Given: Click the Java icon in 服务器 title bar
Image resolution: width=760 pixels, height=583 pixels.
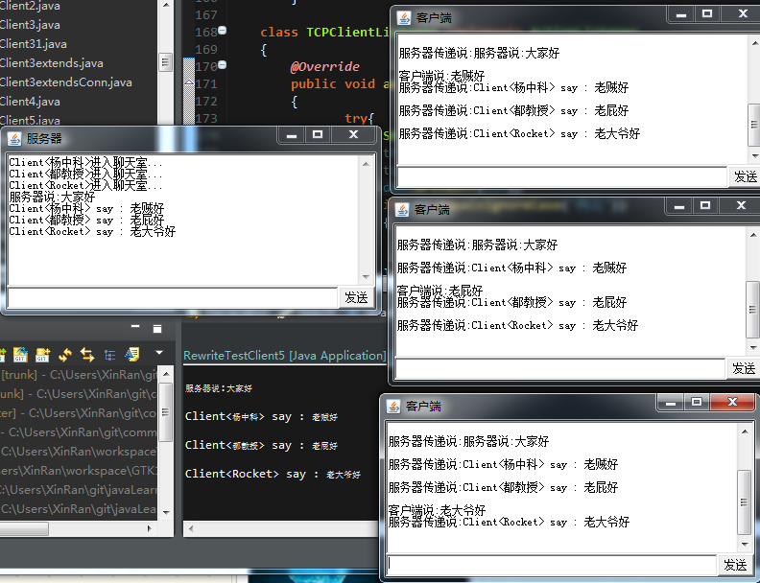Looking at the screenshot, I should point(14,138).
